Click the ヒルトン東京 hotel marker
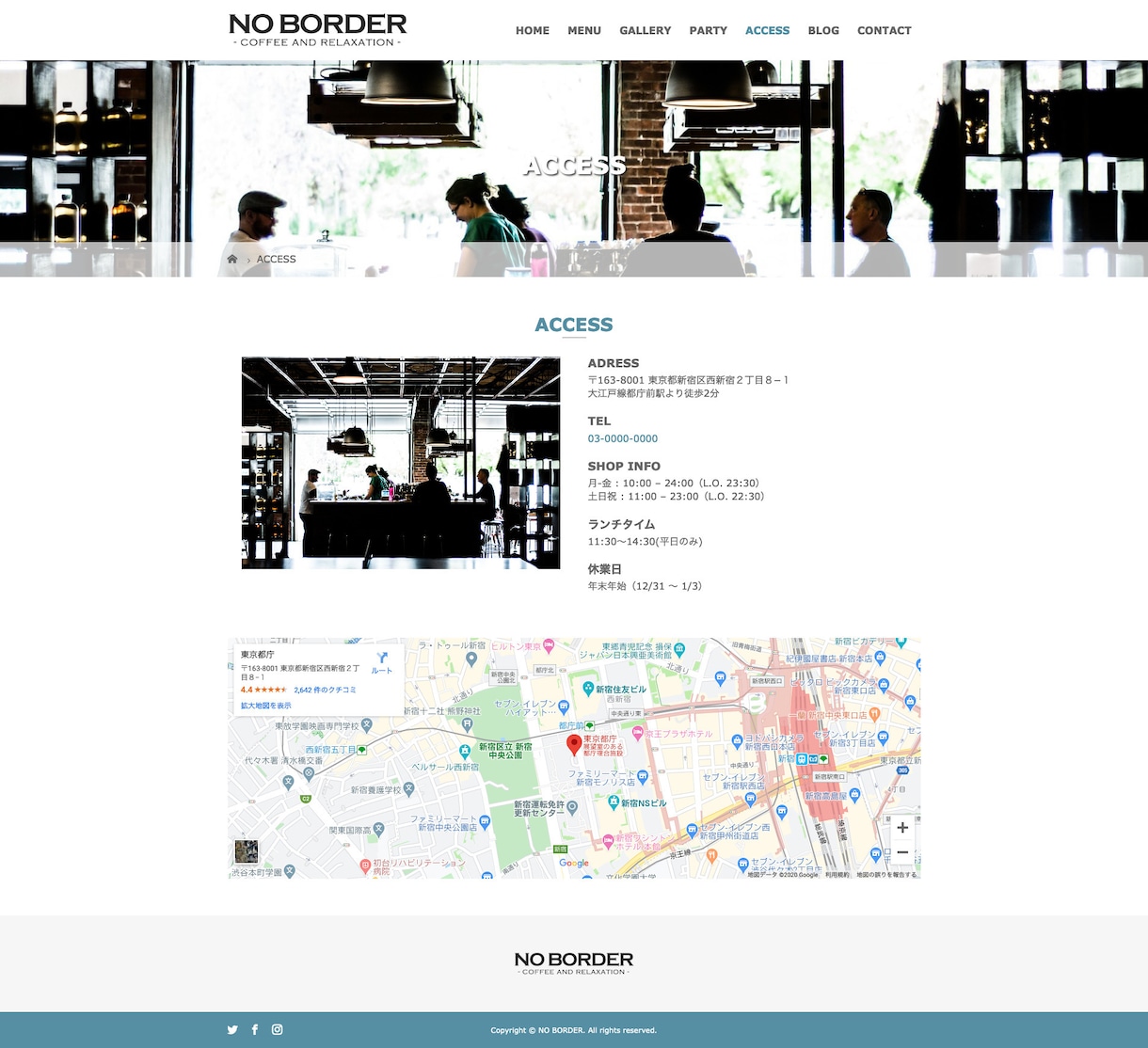 point(549,646)
